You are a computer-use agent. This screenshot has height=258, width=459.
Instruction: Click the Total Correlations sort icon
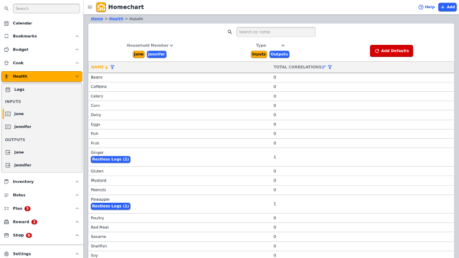[x=324, y=67]
